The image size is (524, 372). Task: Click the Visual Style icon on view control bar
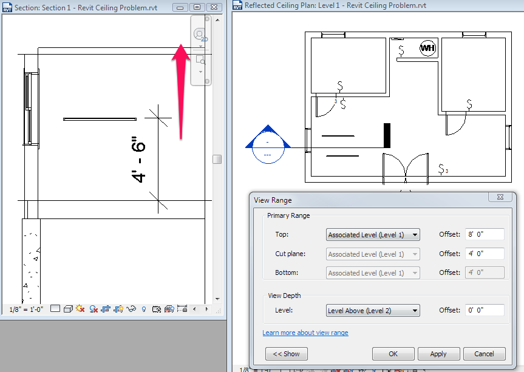click(67, 309)
